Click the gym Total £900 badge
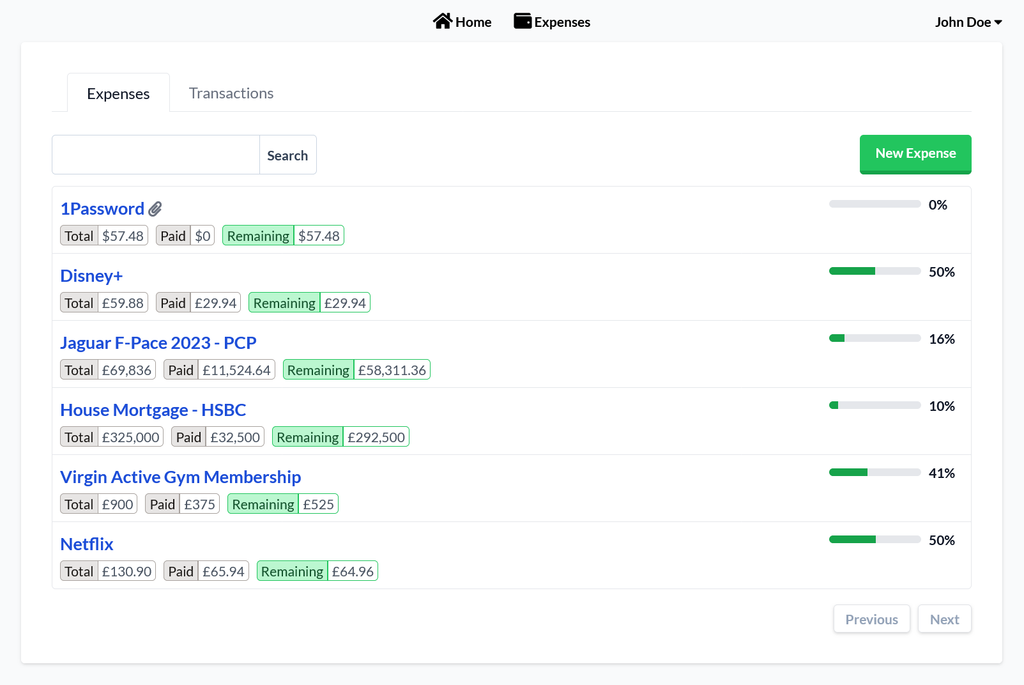 click(99, 504)
